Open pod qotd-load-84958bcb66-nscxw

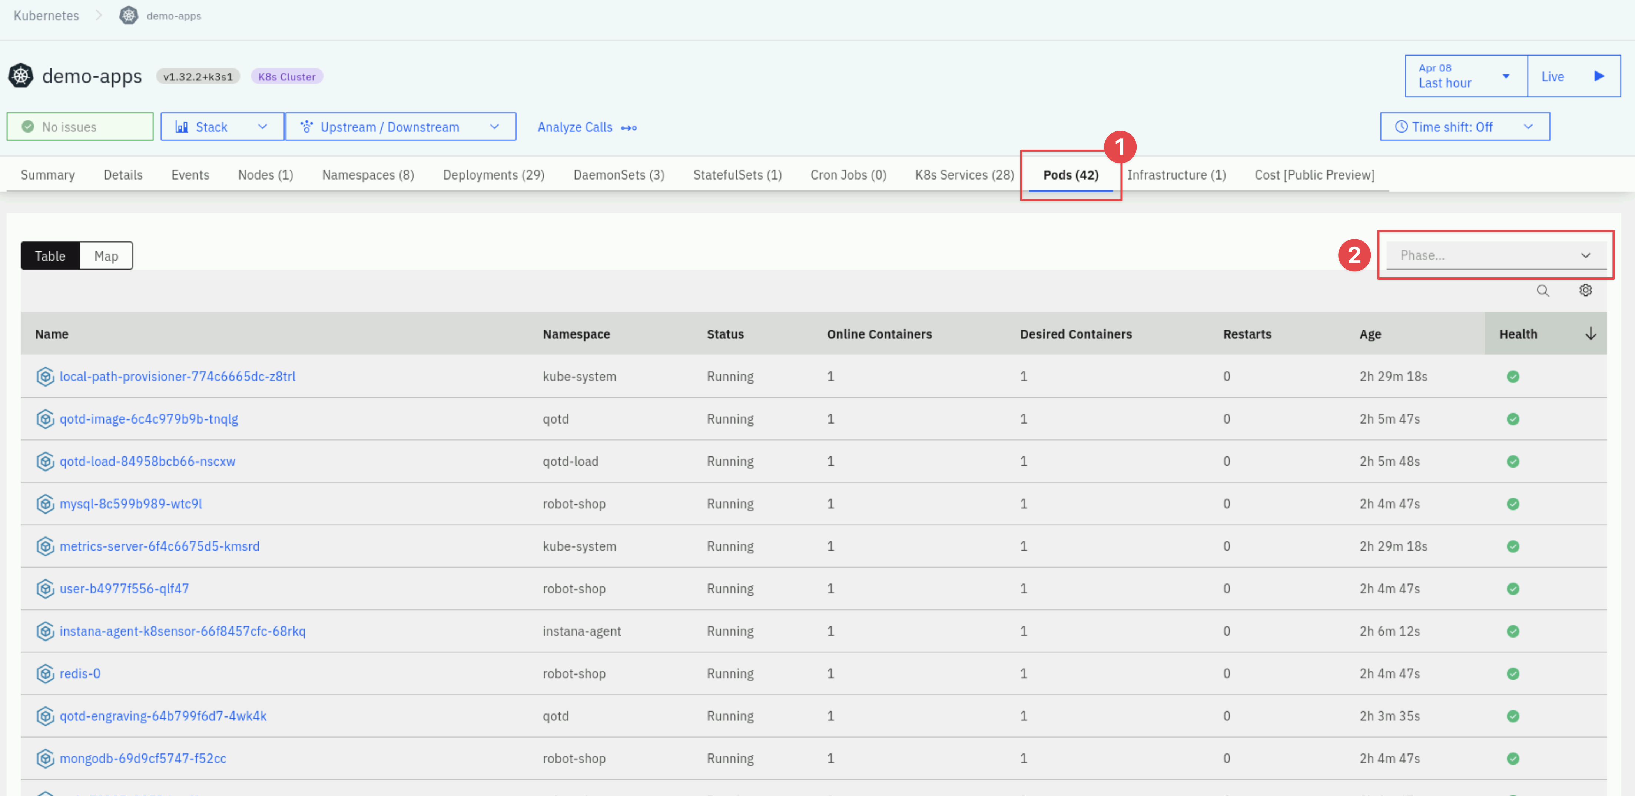tap(147, 462)
